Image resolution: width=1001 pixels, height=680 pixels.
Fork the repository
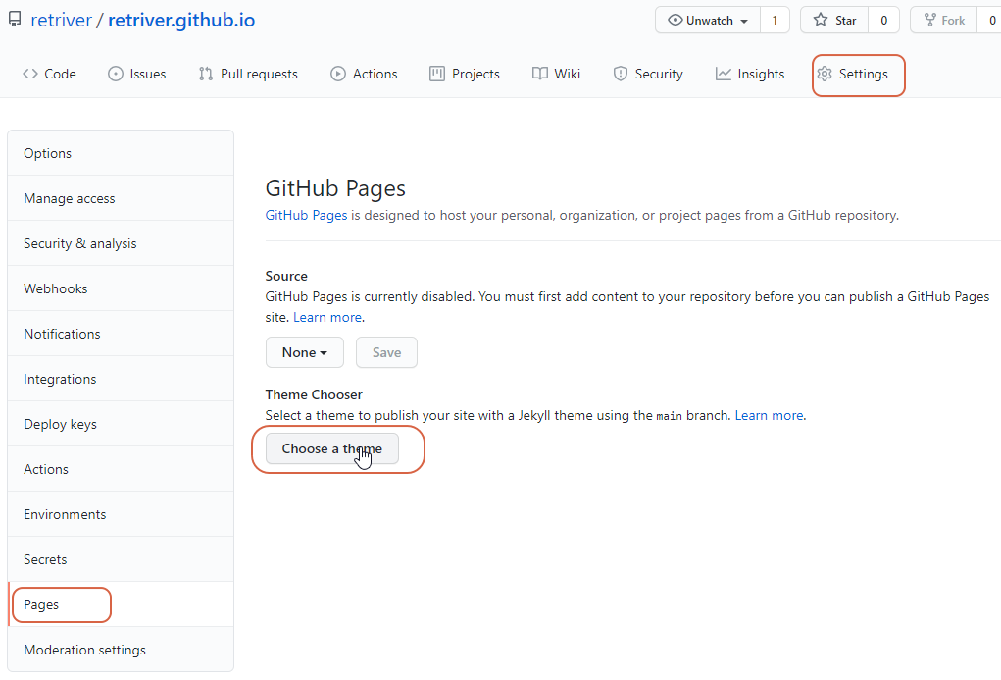pos(944,21)
